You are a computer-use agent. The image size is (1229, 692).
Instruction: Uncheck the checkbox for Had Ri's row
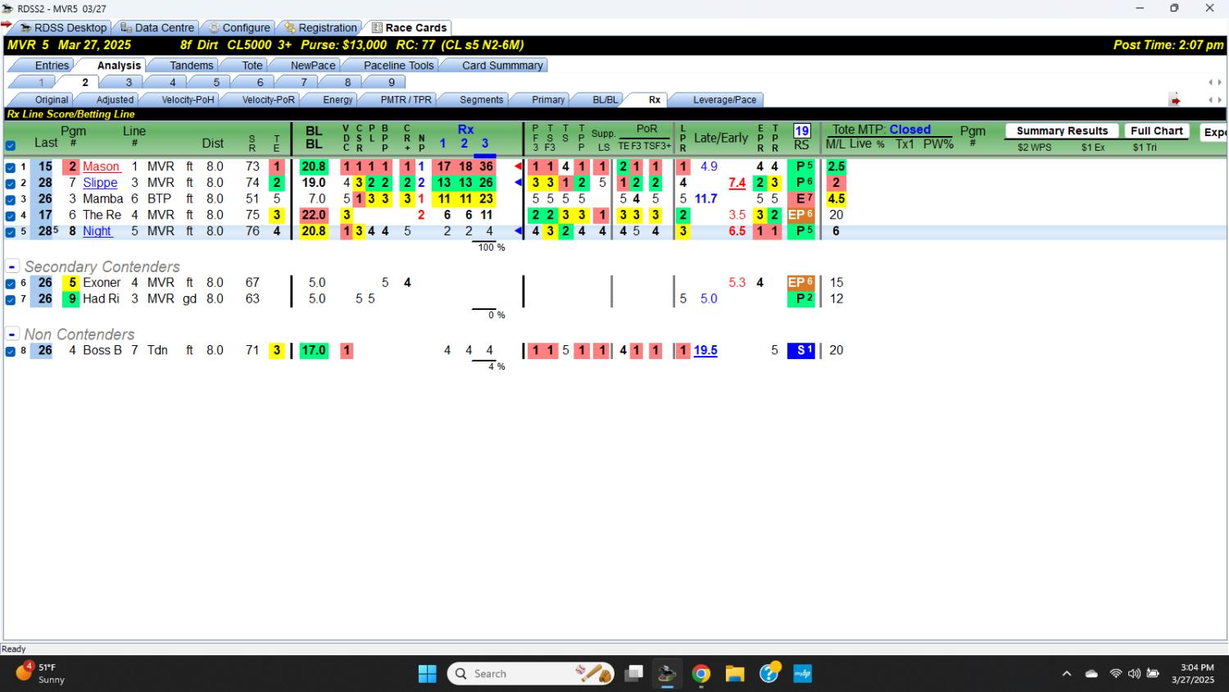point(11,300)
